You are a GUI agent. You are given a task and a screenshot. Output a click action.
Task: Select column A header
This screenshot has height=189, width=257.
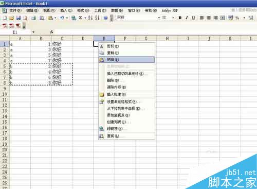click(x=20, y=39)
